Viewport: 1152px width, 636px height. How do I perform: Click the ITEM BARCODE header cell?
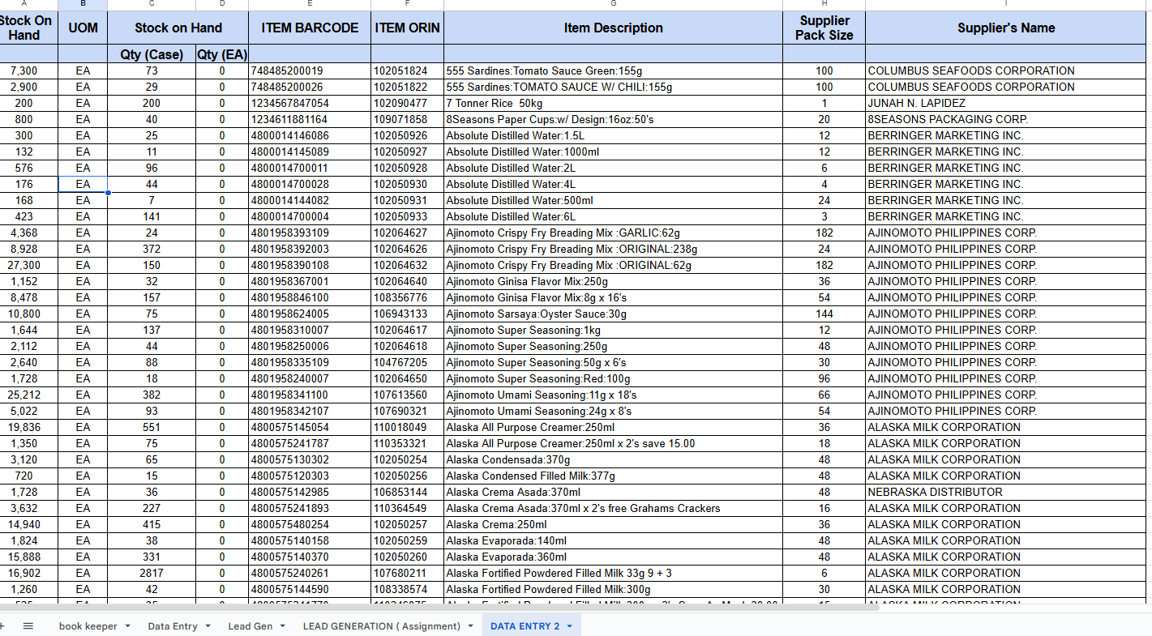click(310, 28)
